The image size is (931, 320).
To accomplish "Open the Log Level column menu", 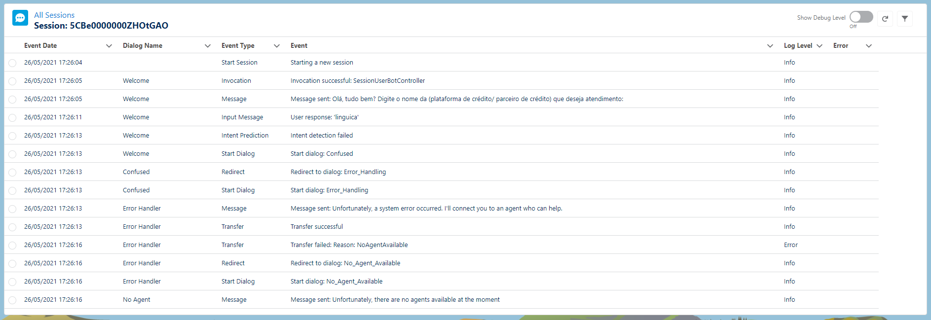I will pos(819,46).
